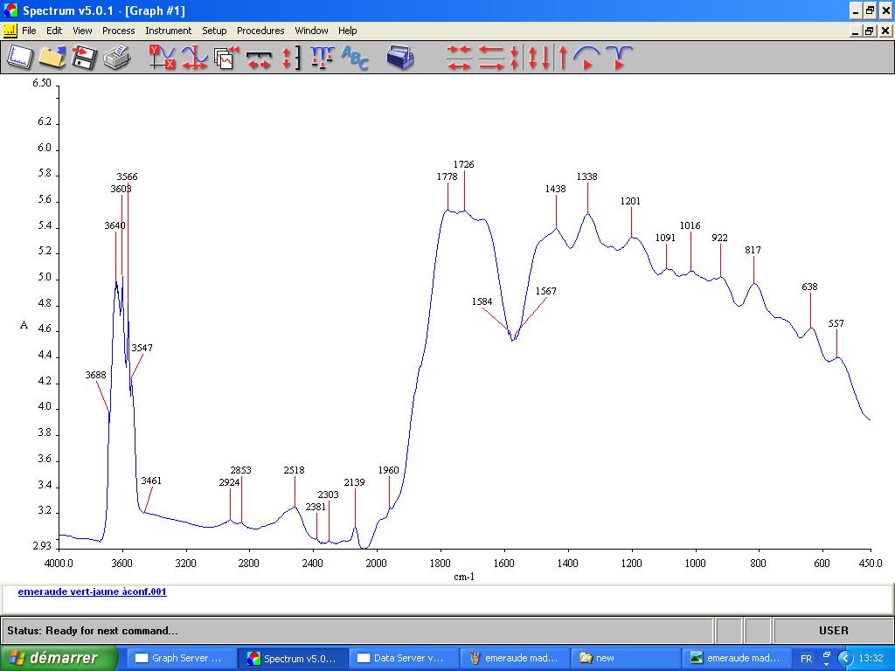The height and width of the screenshot is (671, 895).
Task: Click the ABC text label tool
Action: pyautogui.click(x=355, y=58)
